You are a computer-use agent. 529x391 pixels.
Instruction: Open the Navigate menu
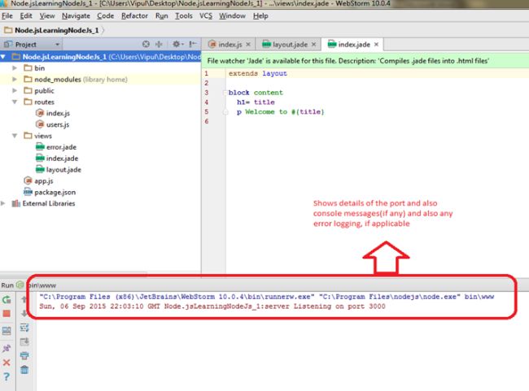point(76,15)
